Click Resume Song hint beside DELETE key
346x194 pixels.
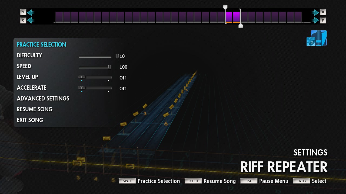[x=219, y=181]
